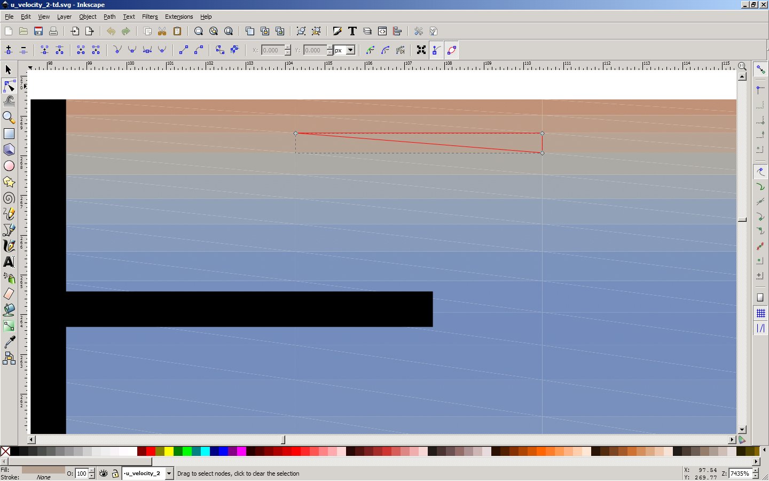
Task: Choose the Eraser tool
Action: [9, 294]
